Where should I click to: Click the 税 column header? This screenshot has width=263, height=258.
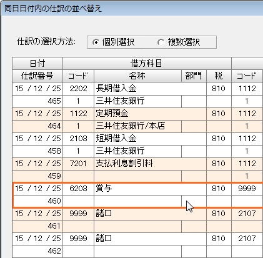[219, 76]
